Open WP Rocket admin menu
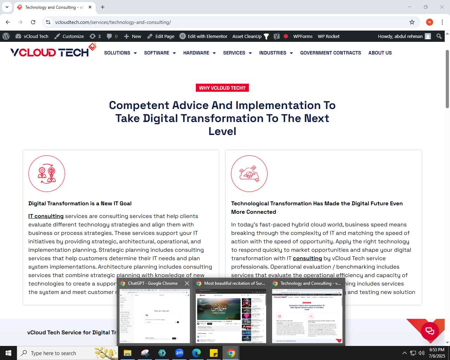 click(x=328, y=36)
